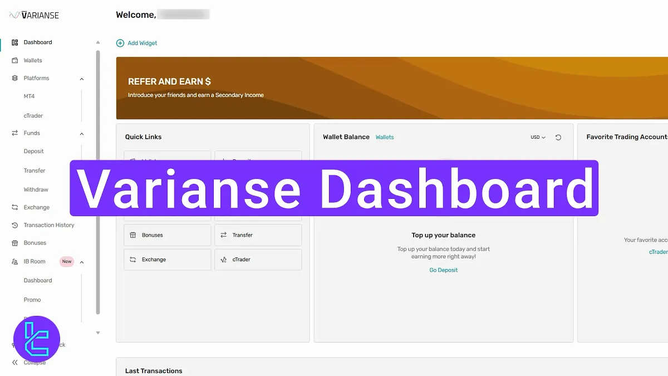Switch to MT4 in the sidebar
Viewport: 668px width, 376px height.
(x=28, y=96)
